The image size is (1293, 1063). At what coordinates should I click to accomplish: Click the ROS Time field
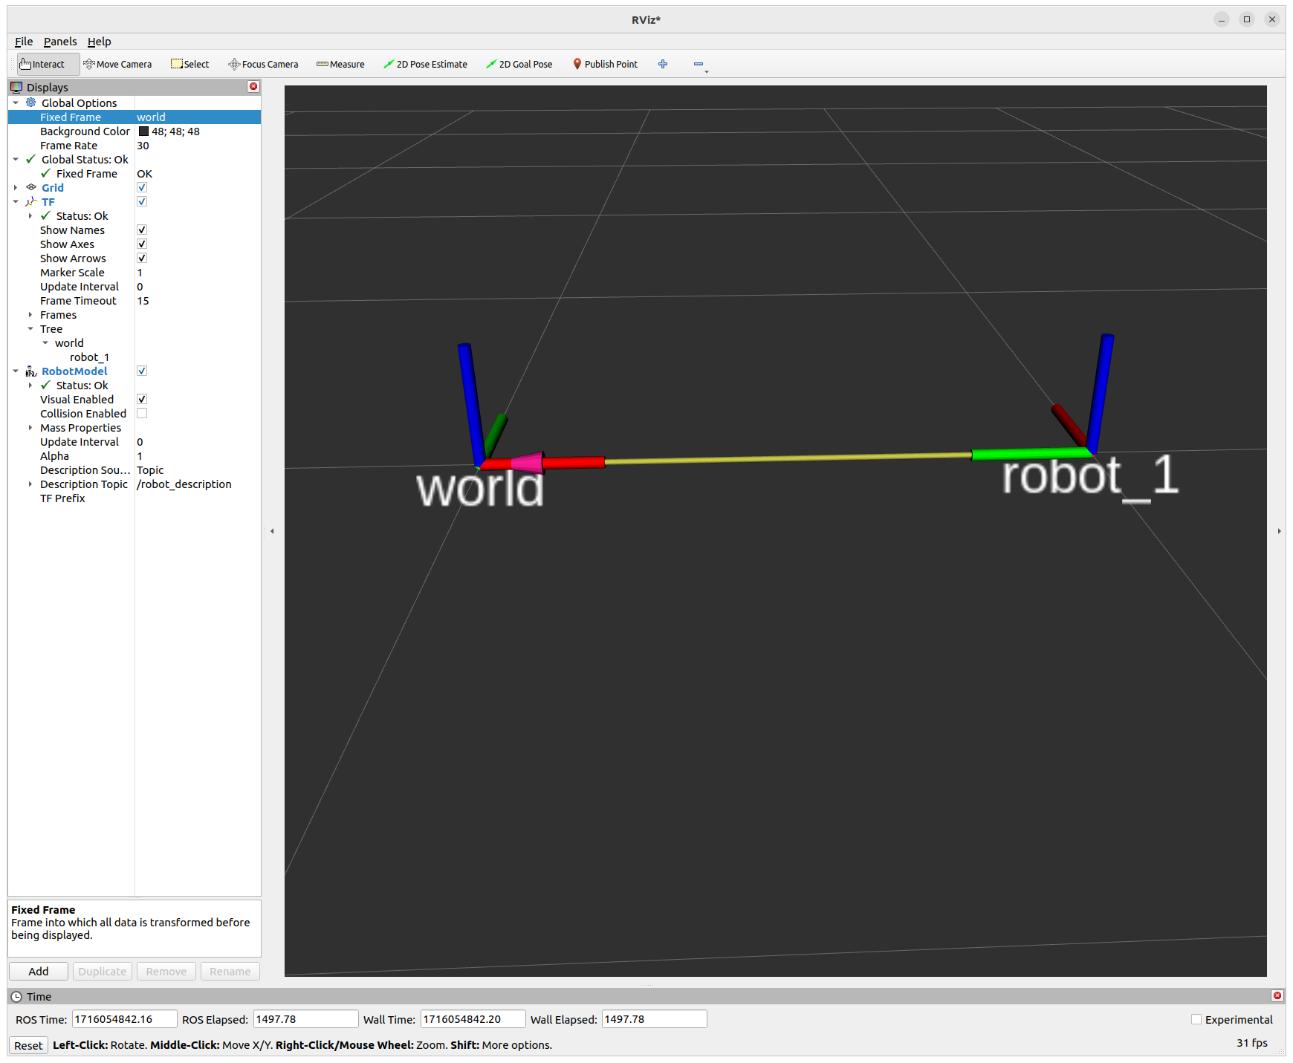click(124, 1019)
